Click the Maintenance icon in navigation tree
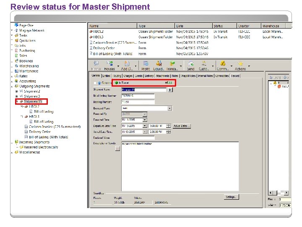 tap(16, 71)
